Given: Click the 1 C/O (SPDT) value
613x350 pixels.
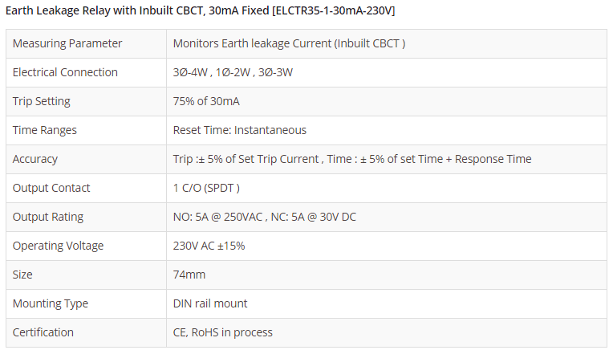Looking at the screenshot, I should [x=206, y=188].
